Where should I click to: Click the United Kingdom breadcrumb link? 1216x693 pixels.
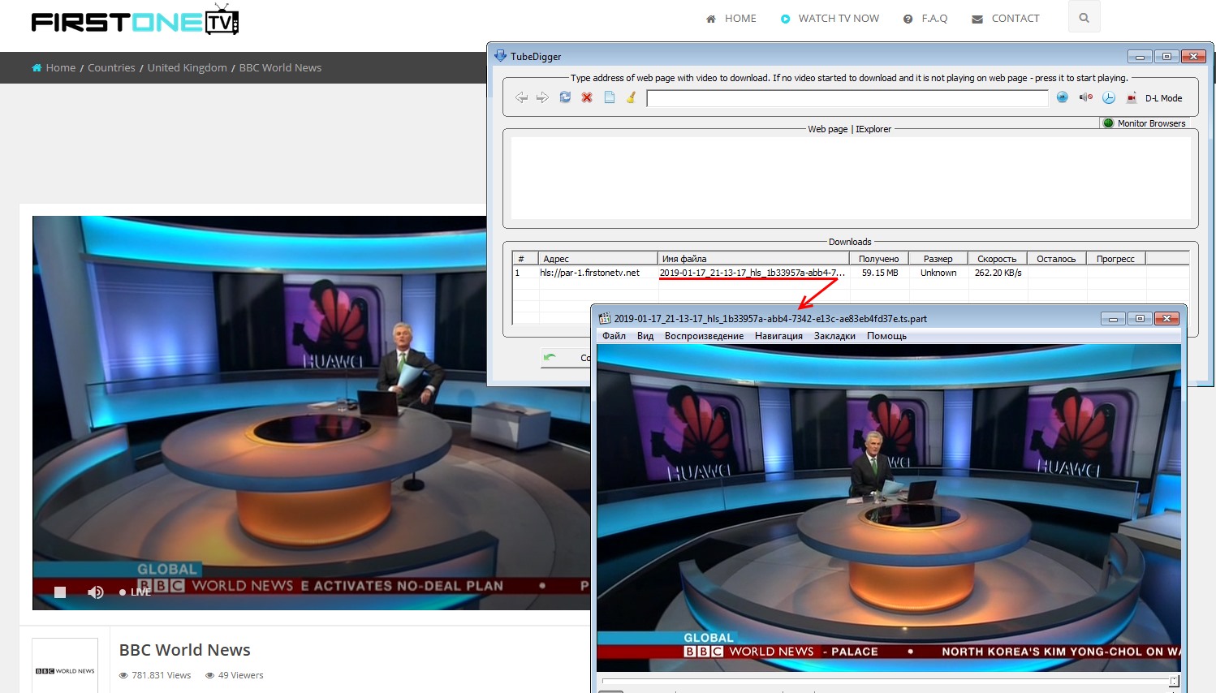[x=188, y=67]
